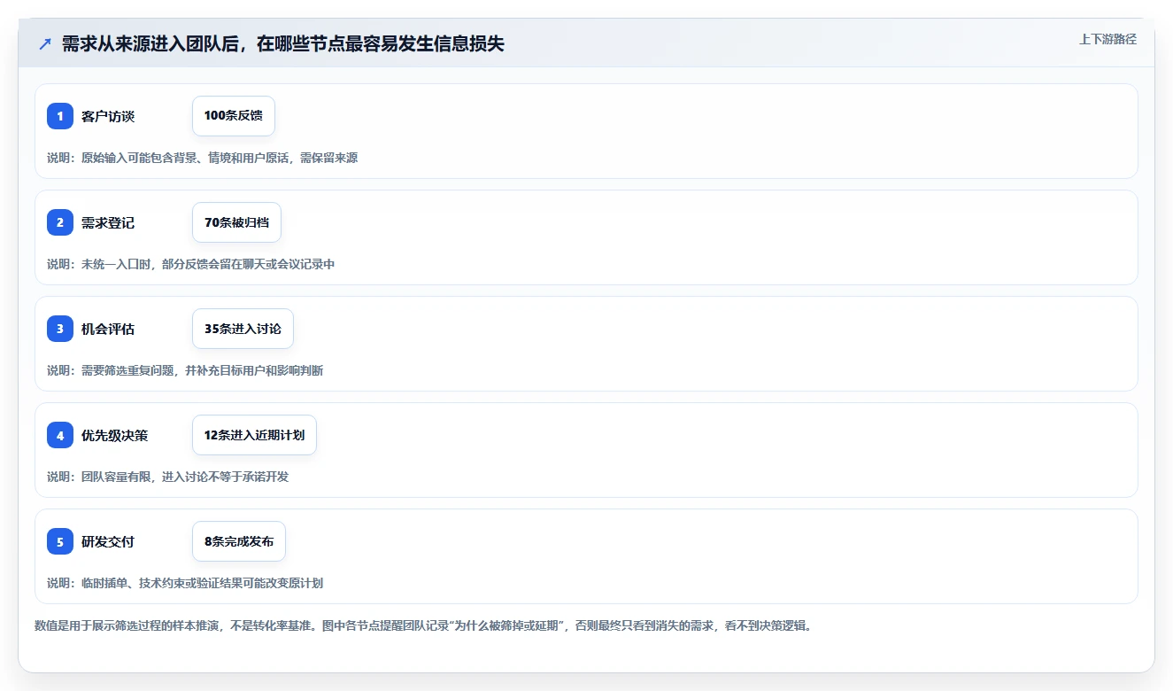The width and height of the screenshot is (1173, 691).
Task: Click the note about 临时插单、技术约束
Action: pyautogui.click(x=185, y=583)
